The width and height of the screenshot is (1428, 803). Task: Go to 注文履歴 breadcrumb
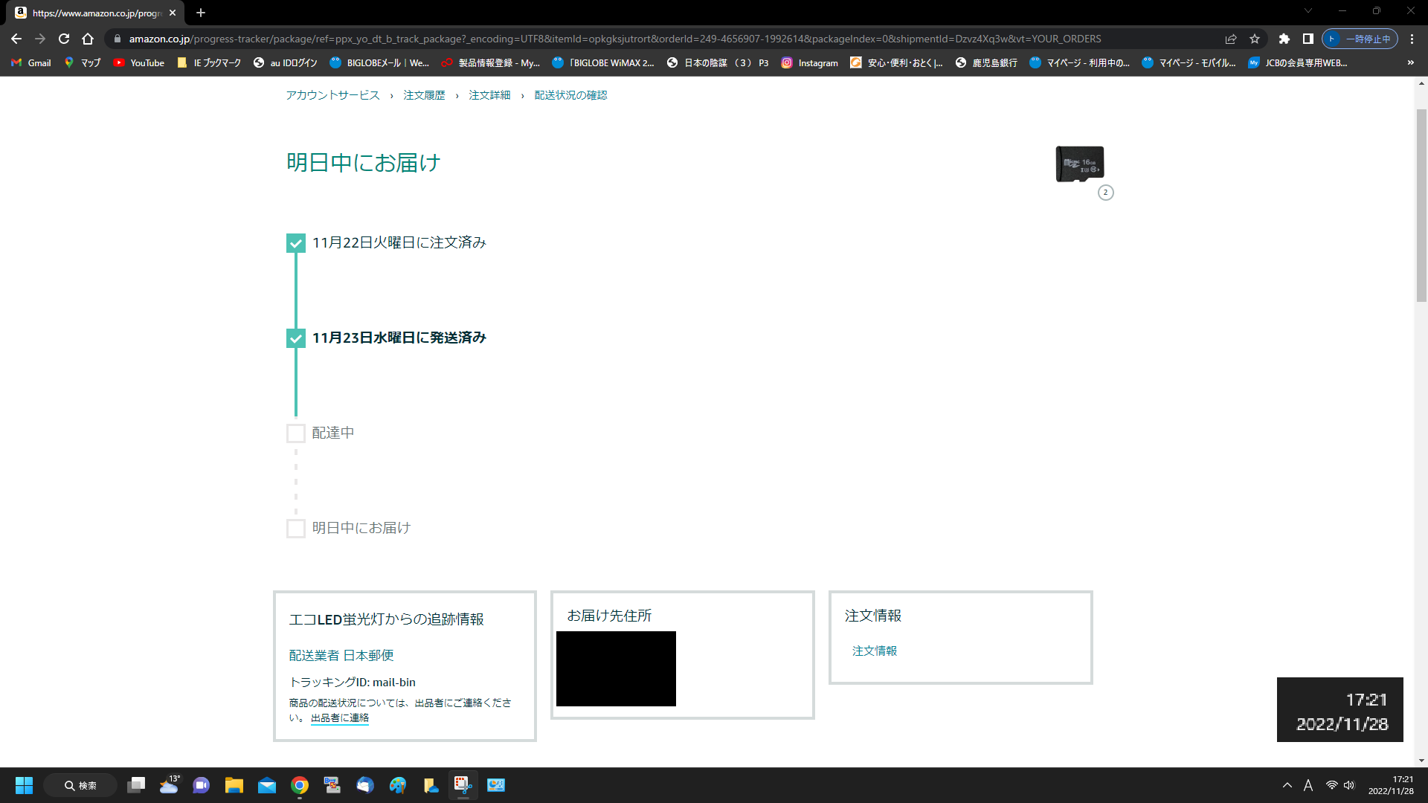[x=424, y=95]
